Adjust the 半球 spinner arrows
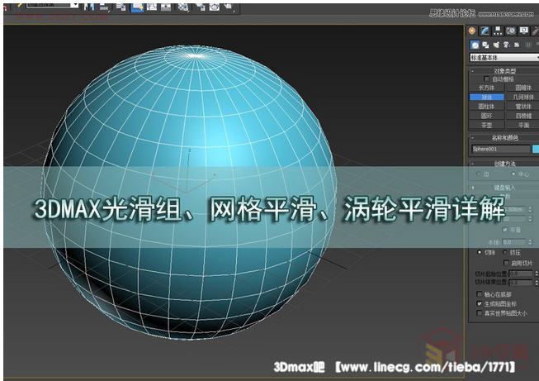 pos(530,242)
